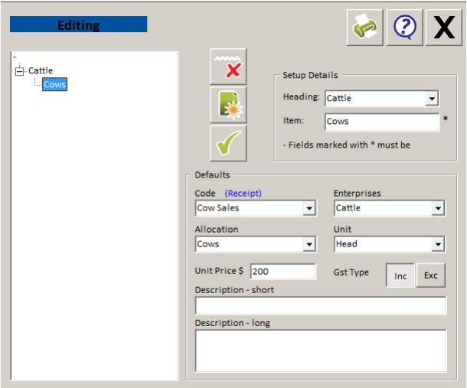Select the Cattle heading in the tree
Screen dimensions: 467x388
pos(41,70)
